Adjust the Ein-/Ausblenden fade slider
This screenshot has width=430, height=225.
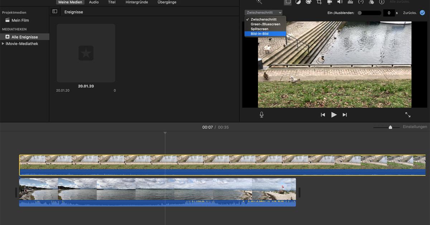tap(369, 13)
